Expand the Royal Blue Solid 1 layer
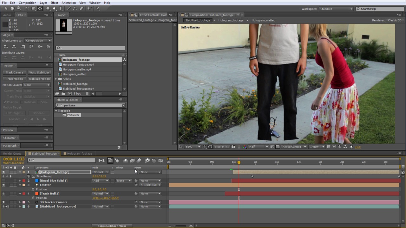Screen dimensions: 406x228 coord(20,181)
